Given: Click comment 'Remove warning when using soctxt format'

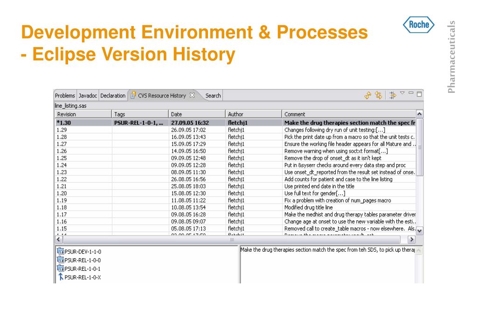Looking at the screenshot, I should [336, 151].
